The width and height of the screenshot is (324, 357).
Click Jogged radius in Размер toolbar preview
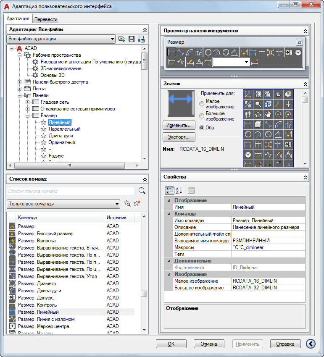(x=217, y=52)
